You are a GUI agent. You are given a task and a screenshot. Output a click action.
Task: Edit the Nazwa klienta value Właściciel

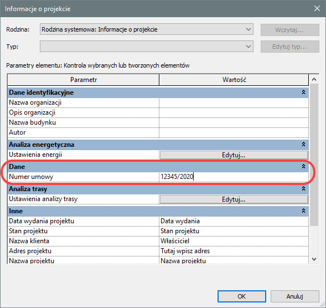234,241
